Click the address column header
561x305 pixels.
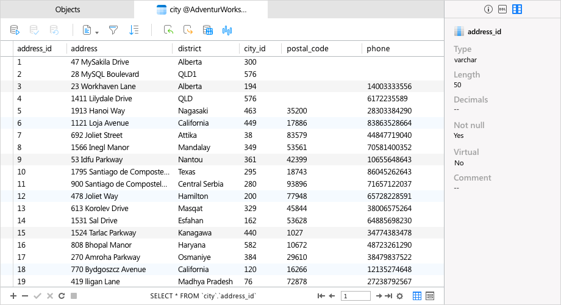(84, 48)
